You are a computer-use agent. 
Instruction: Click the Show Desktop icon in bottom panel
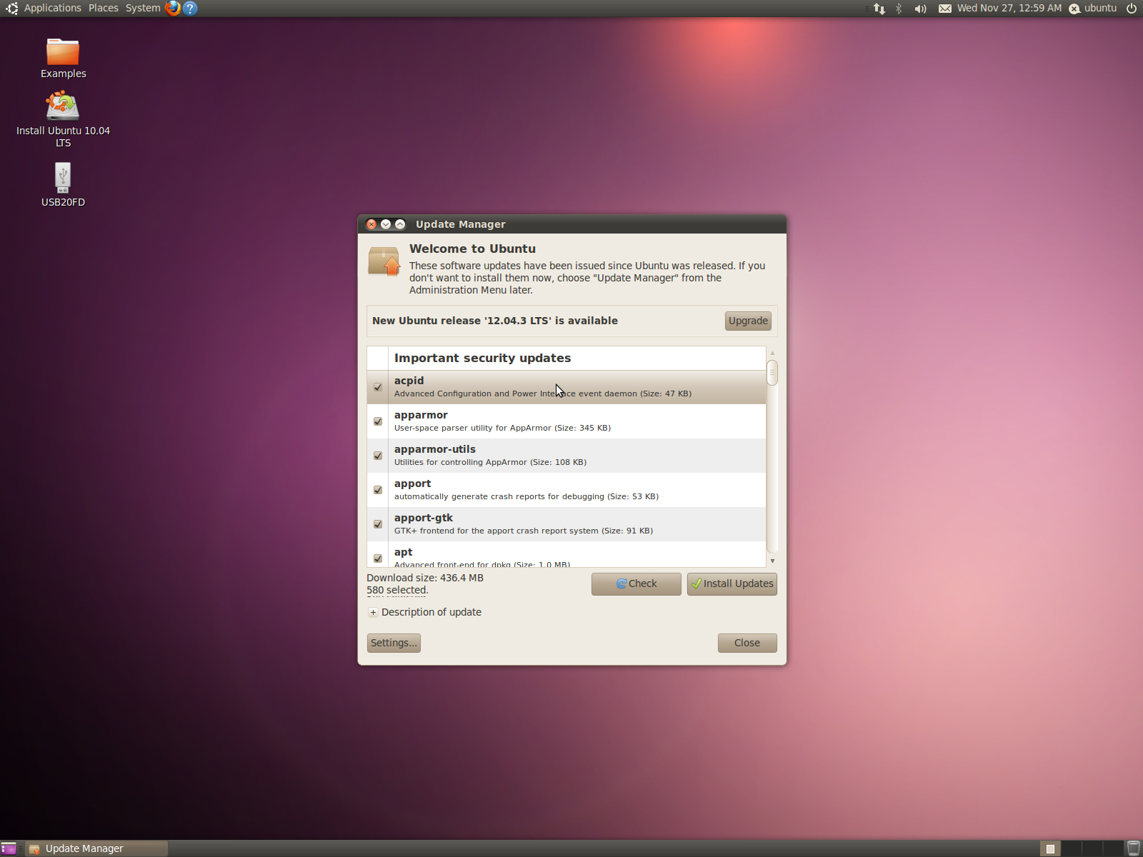(9, 848)
